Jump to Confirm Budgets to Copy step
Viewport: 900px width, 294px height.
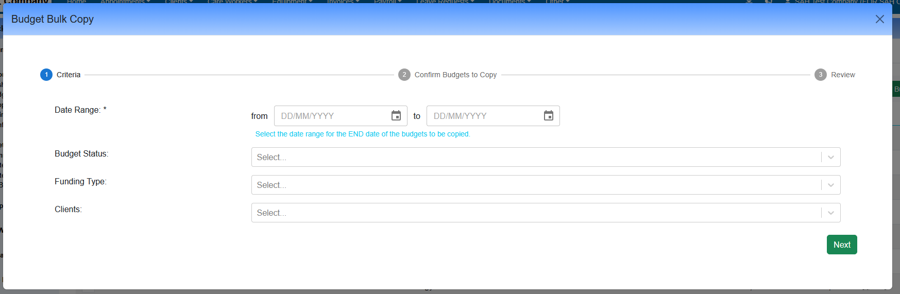click(455, 75)
